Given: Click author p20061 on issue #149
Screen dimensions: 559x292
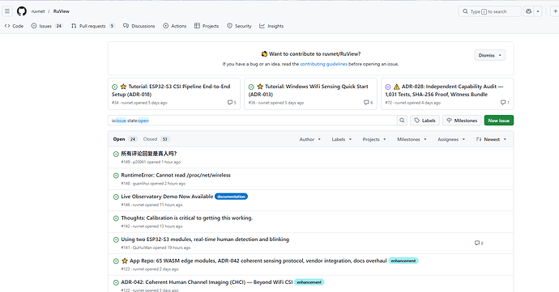Looking at the screenshot, I should tap(139, 162).
